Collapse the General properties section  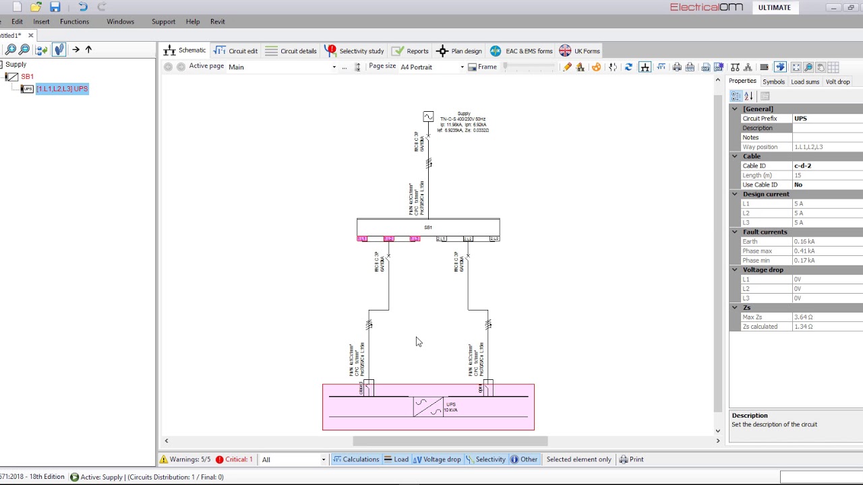(x=735, y=109)
